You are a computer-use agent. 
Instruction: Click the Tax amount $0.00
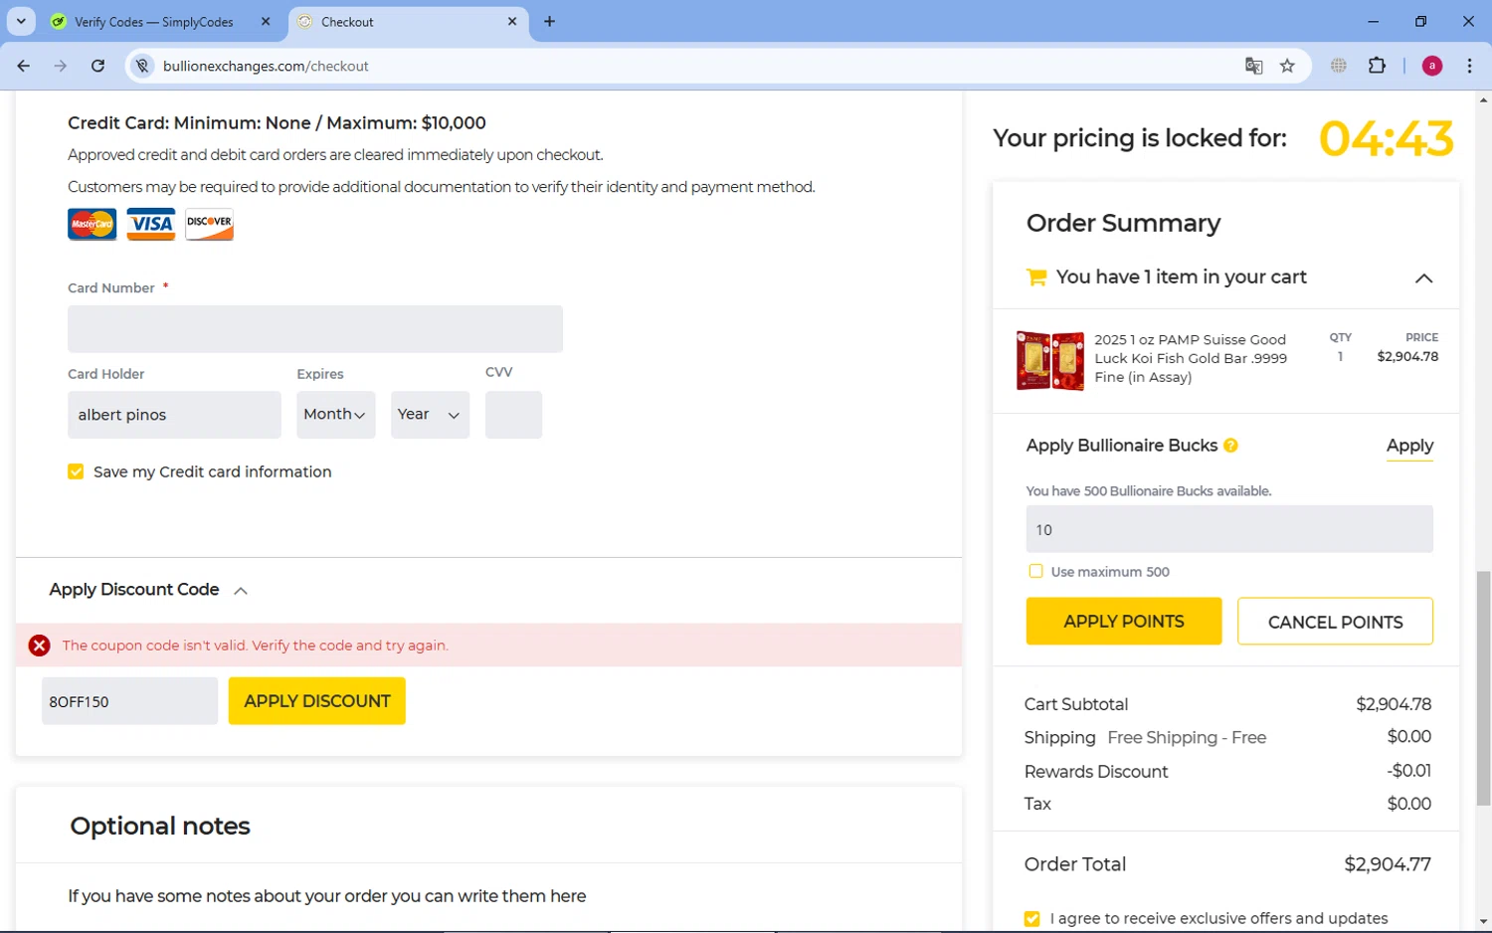[1409, 804]
